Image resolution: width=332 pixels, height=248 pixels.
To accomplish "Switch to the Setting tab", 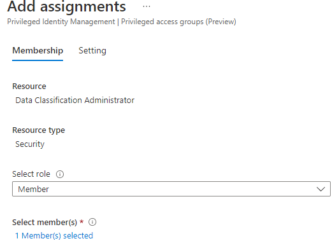I will coord(92,51).
